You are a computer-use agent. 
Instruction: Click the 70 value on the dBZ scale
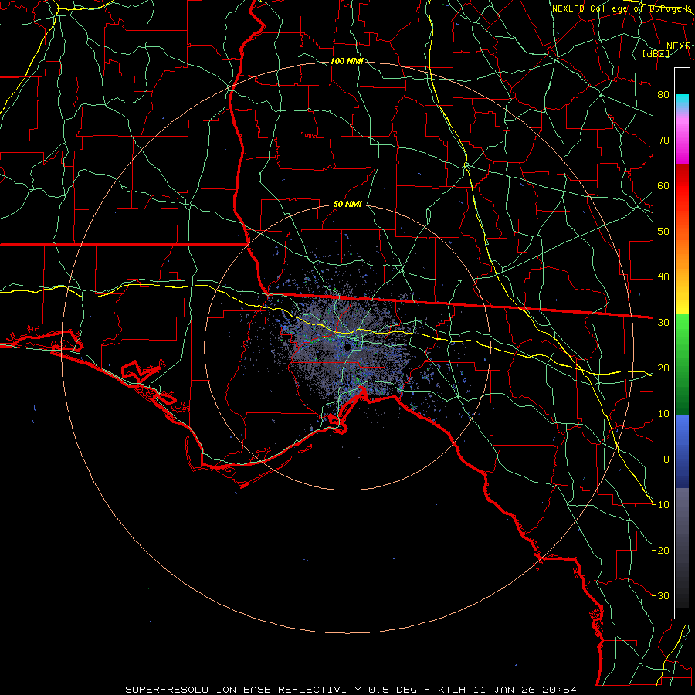point(663,140)
